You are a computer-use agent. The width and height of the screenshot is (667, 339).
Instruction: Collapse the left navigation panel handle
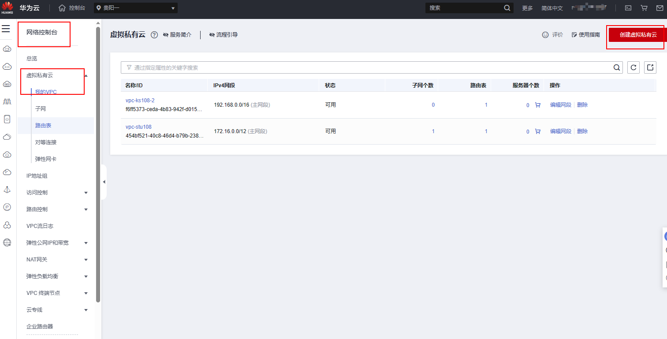[104, 182]
